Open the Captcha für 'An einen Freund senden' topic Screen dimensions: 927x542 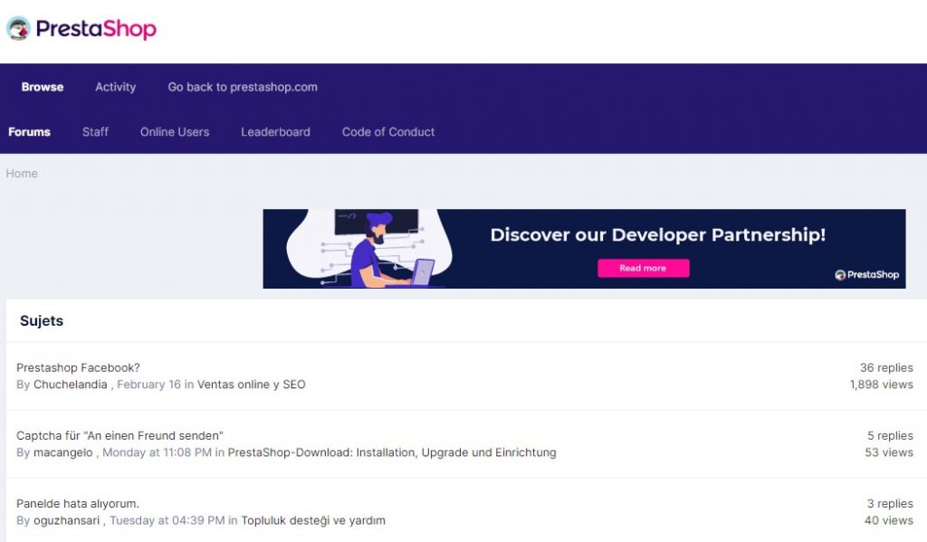click(x=119, y=435)
